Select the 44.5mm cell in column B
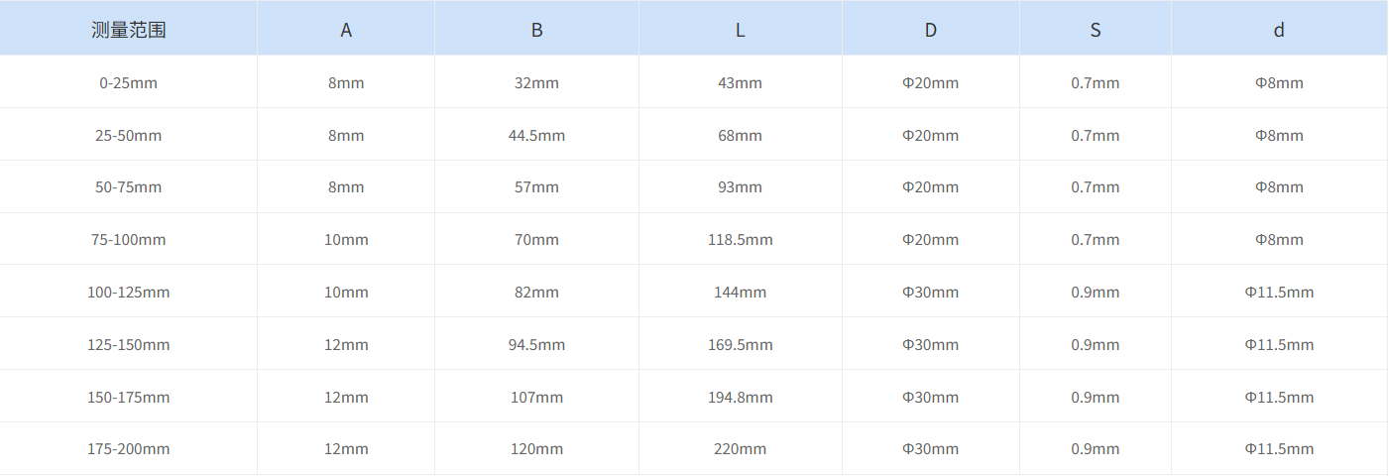 [536, 136]
